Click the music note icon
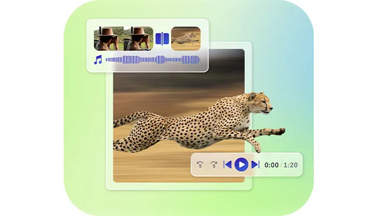 pyautogui.click(x=98, y=60)
